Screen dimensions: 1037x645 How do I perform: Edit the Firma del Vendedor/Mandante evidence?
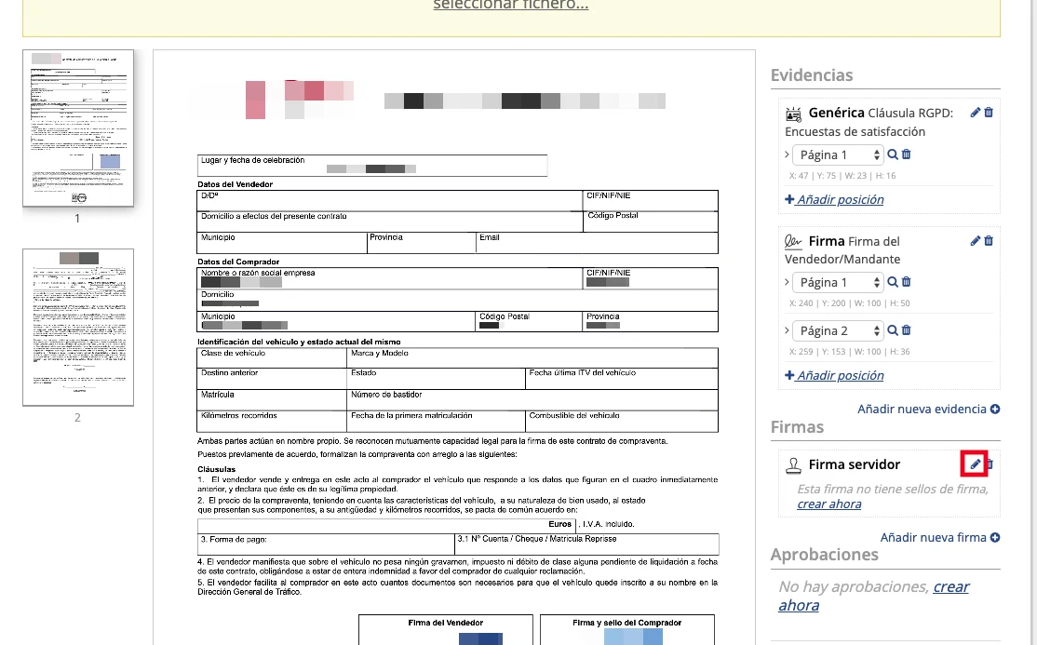click(x=975, y=241)
